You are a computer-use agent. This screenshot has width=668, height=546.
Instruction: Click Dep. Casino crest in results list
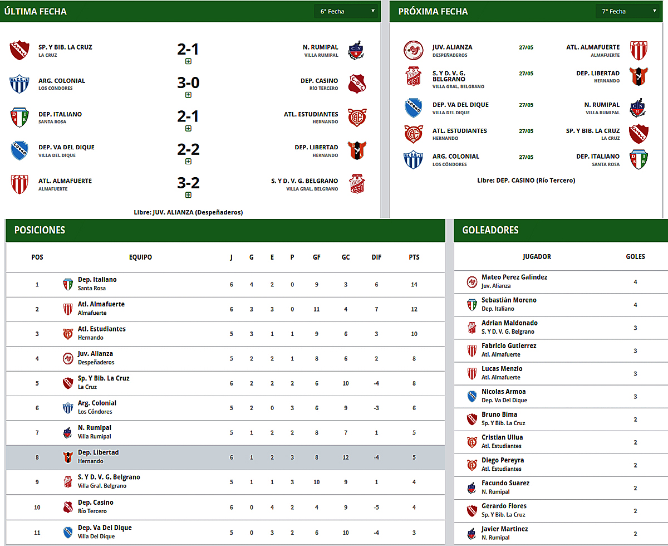[x=356, y=84]
